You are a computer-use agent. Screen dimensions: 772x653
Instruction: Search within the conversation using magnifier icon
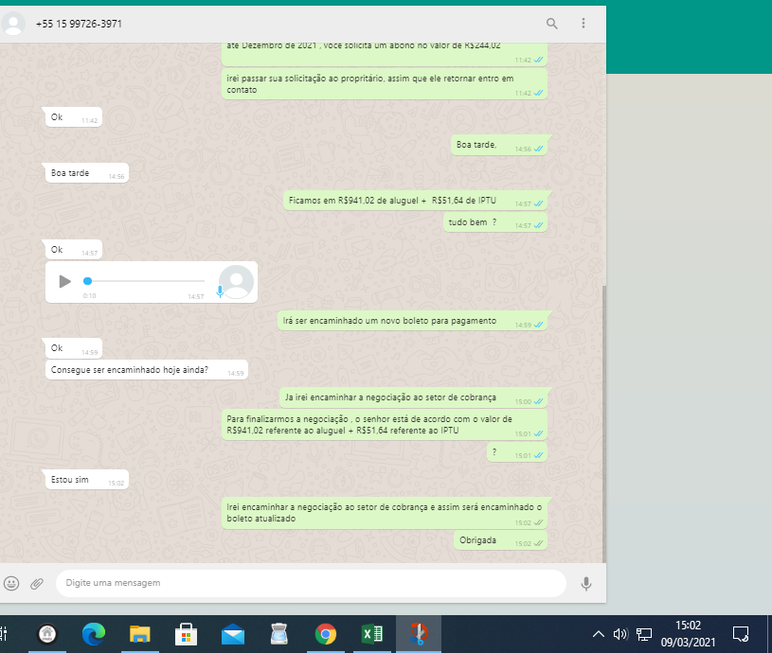(552, 23)
